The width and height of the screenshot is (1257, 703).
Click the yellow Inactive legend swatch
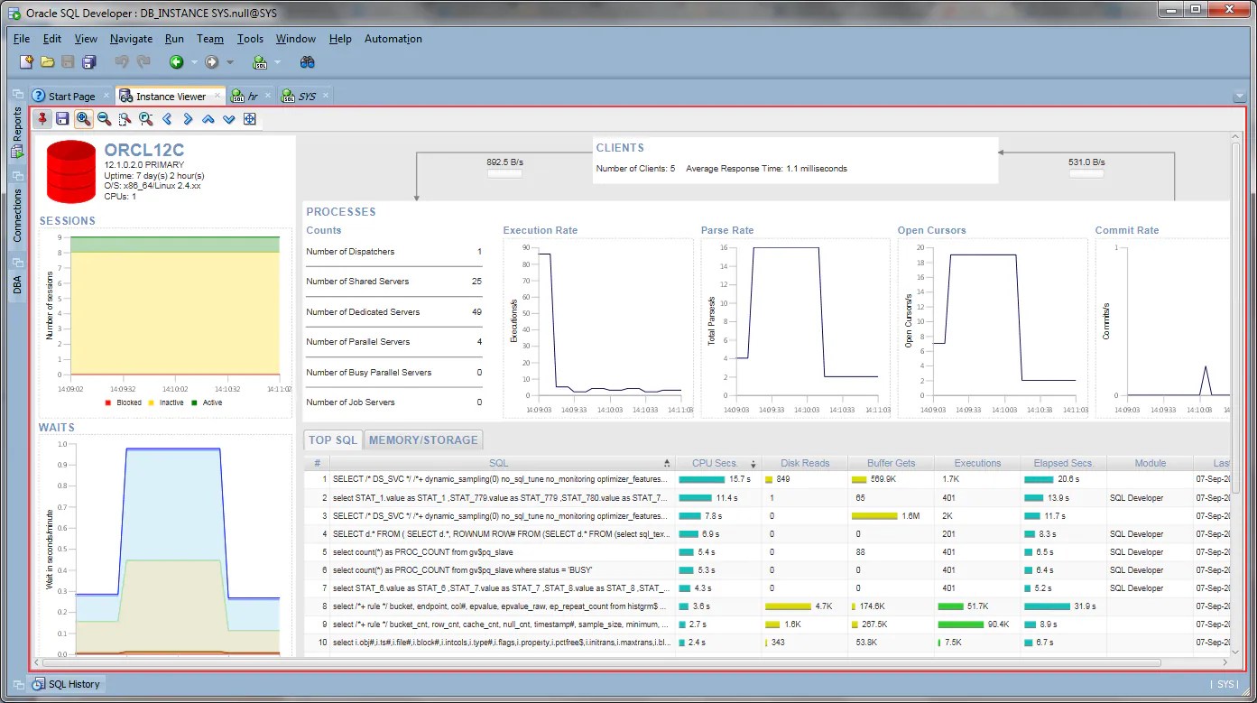[151, 402]
